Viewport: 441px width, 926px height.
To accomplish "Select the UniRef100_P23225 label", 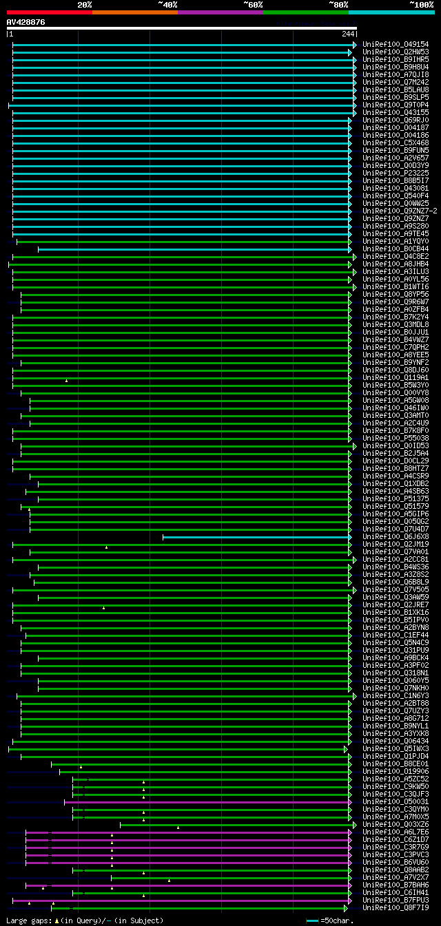I will tap(396, 173).
